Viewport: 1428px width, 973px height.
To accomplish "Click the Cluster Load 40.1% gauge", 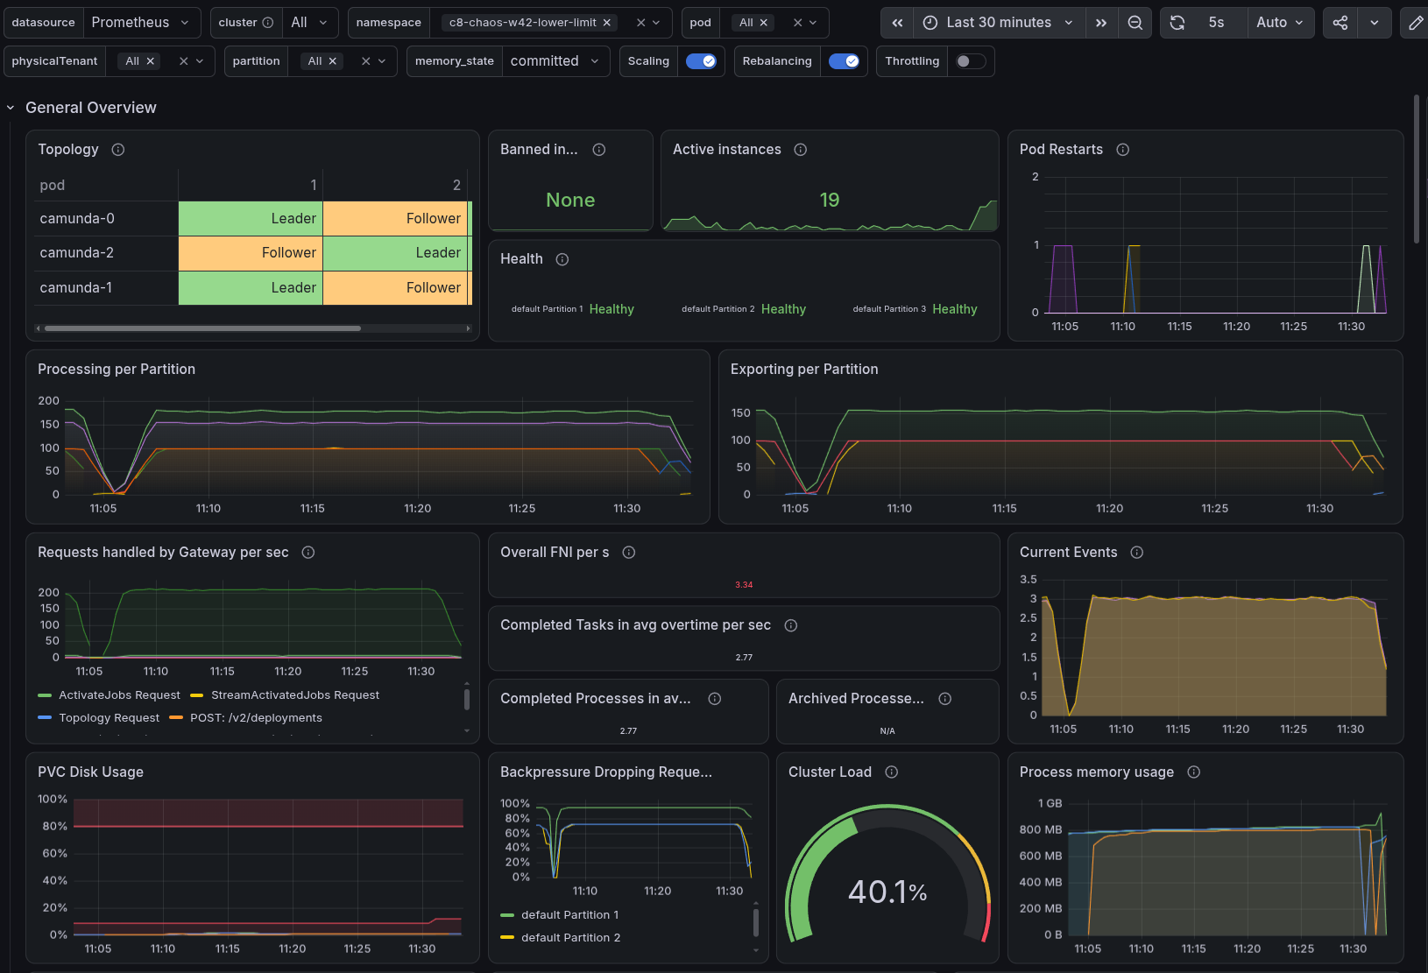I will [x=887, y=876].
